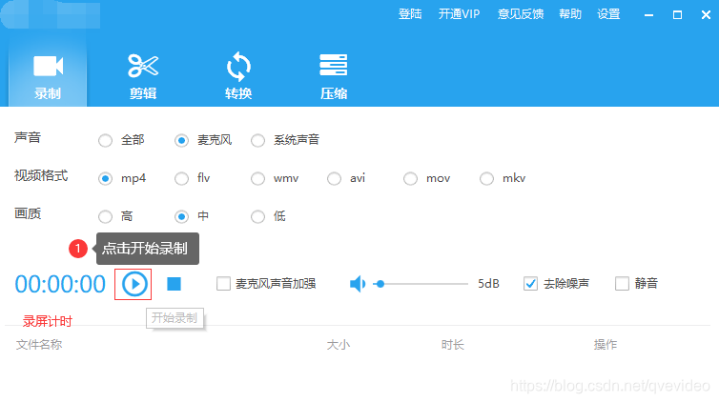Enable 麦克风声音加强 checkbox

coord(223,284)
